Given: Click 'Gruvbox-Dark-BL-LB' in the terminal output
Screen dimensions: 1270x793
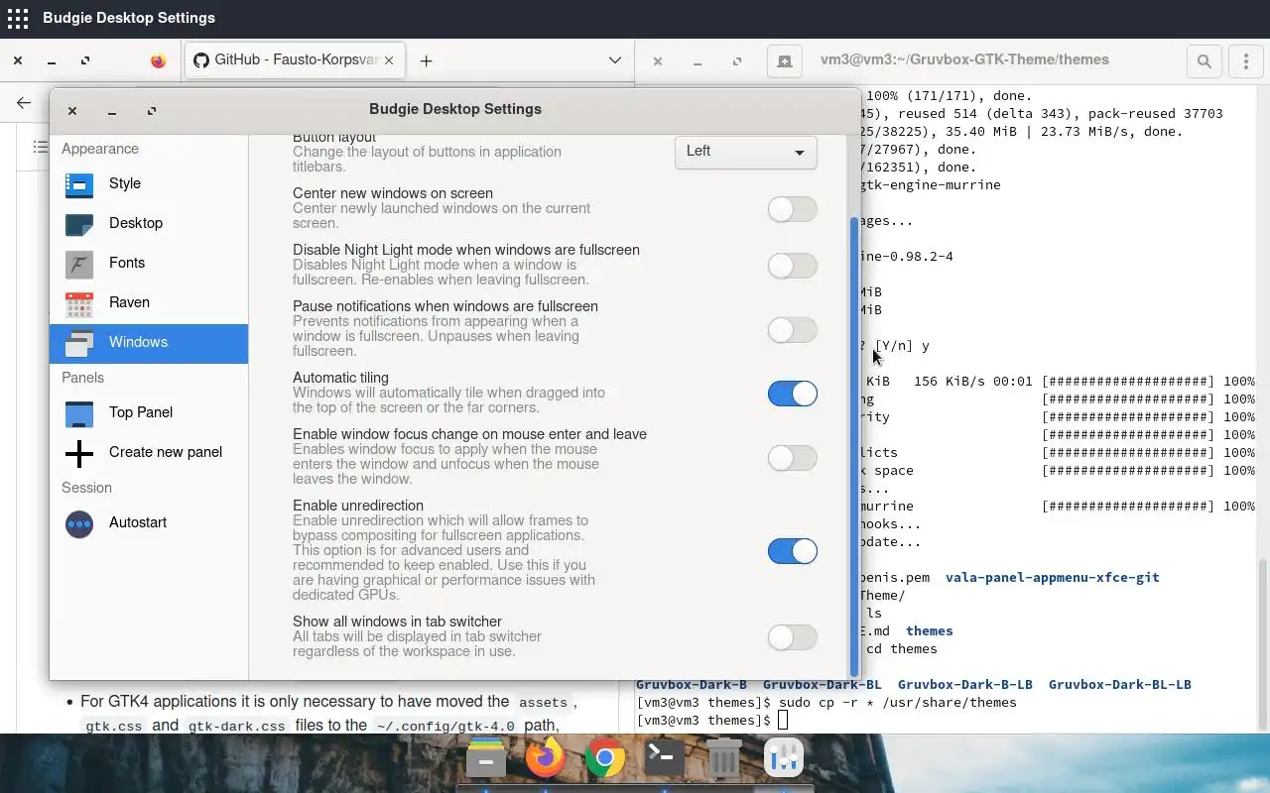Looking at the screenshot, I should tap(1119, 684).
